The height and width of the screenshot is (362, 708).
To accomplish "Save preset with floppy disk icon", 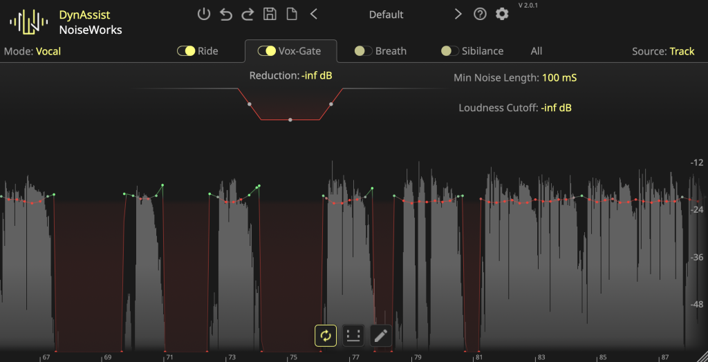I will point(270,15).
